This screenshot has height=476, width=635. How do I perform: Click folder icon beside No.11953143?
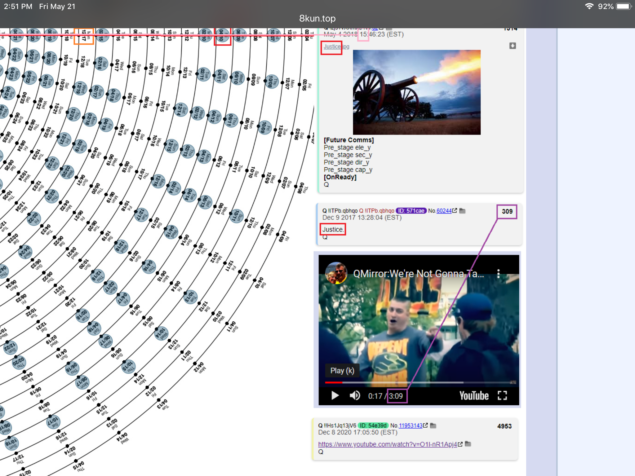coord(433,426)
